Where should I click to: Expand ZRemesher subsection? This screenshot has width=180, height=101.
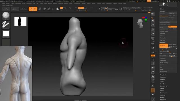[x=163, y=60]
